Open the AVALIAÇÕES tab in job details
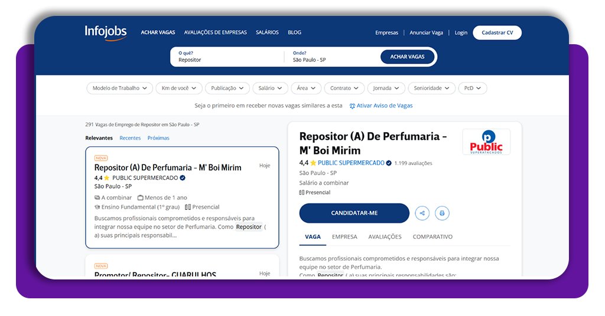This screenshot has width=605, height=316. [385, 236]
